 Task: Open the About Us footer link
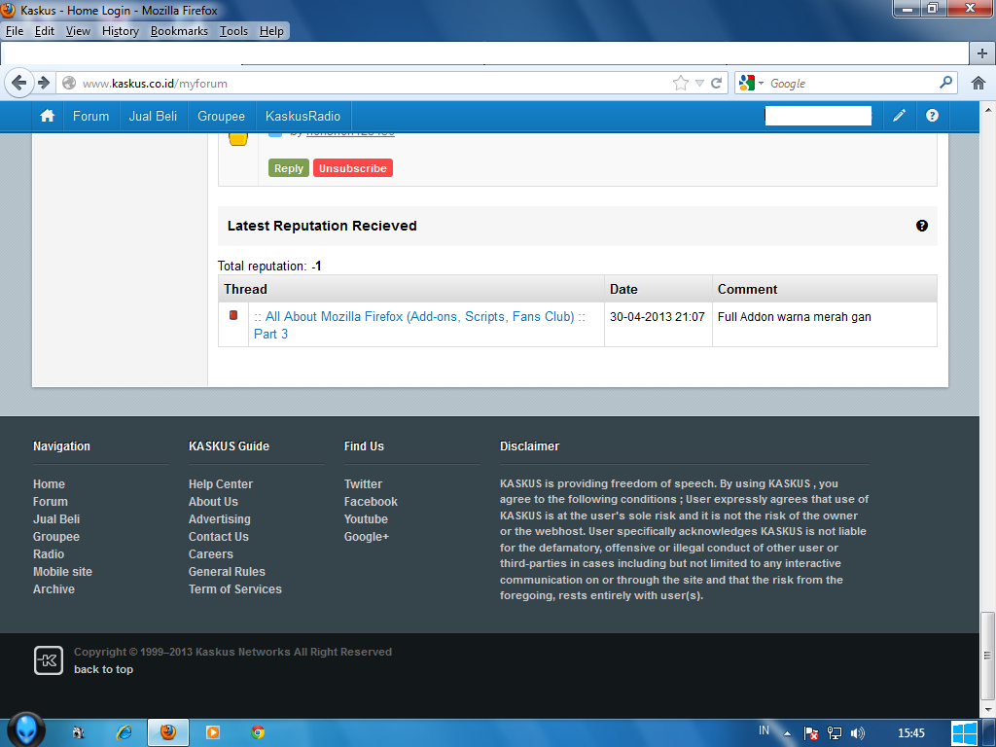point(213,502)
